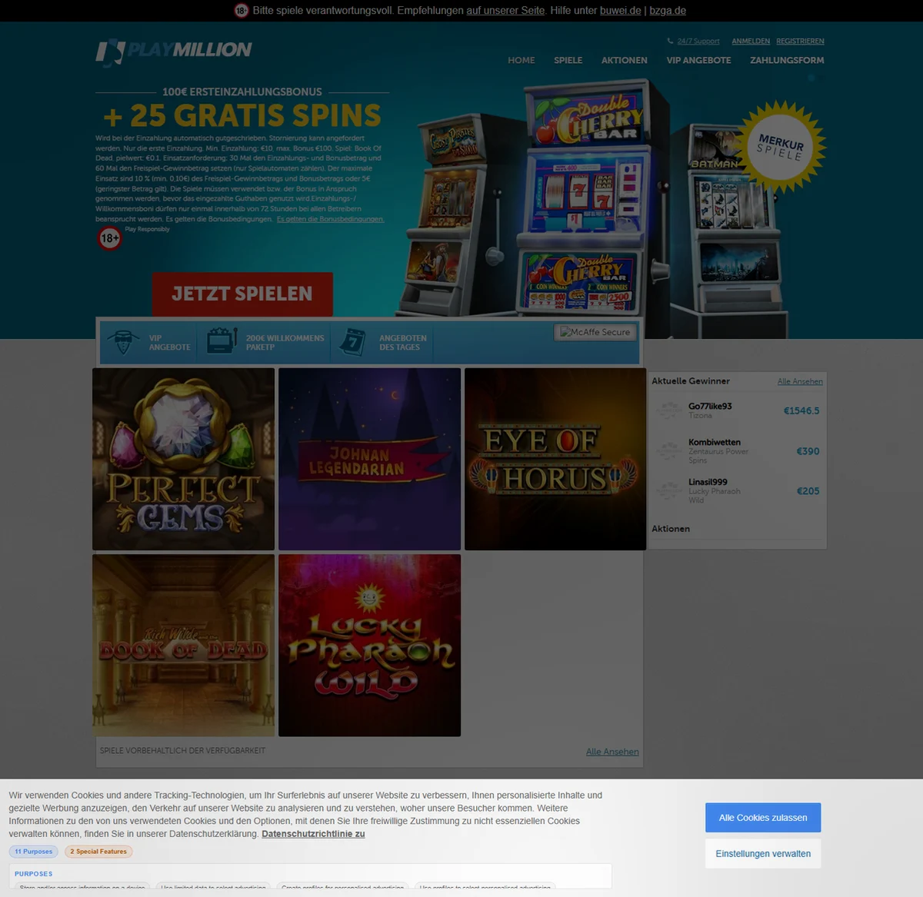Click avatar icon beside Go77like93
This screenshot has width=923, height=897.
[x=668, y=410]
